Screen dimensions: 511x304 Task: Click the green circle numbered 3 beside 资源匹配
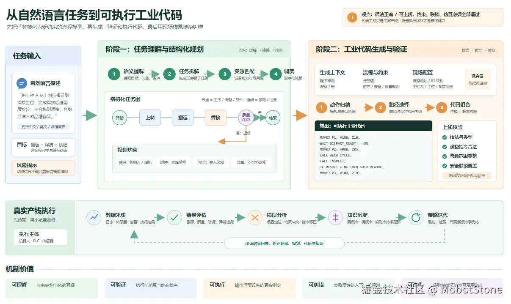pos(225,74)
